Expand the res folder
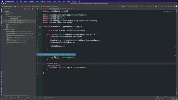 (x=5, y=26)
